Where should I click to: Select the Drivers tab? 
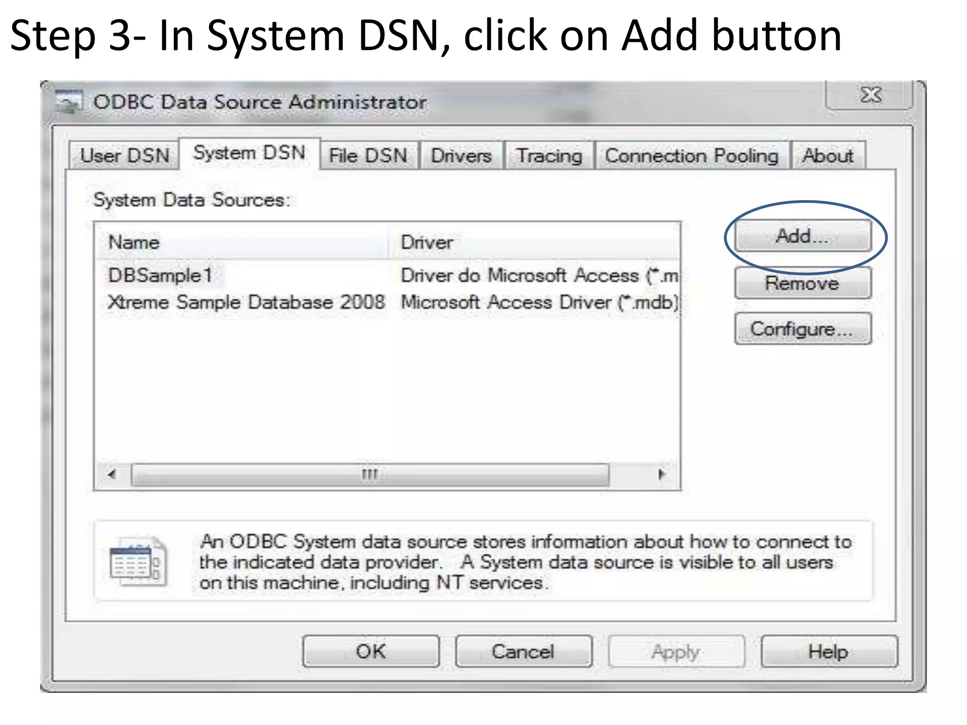(461, 156)
